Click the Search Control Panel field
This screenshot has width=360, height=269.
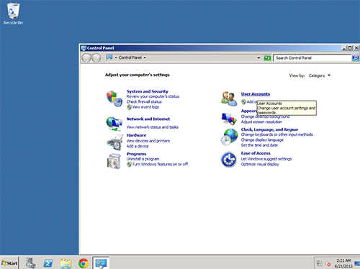click(x=312, y=58)
